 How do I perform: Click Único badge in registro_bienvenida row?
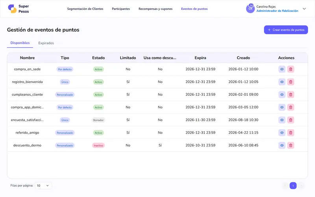(65, 82)
